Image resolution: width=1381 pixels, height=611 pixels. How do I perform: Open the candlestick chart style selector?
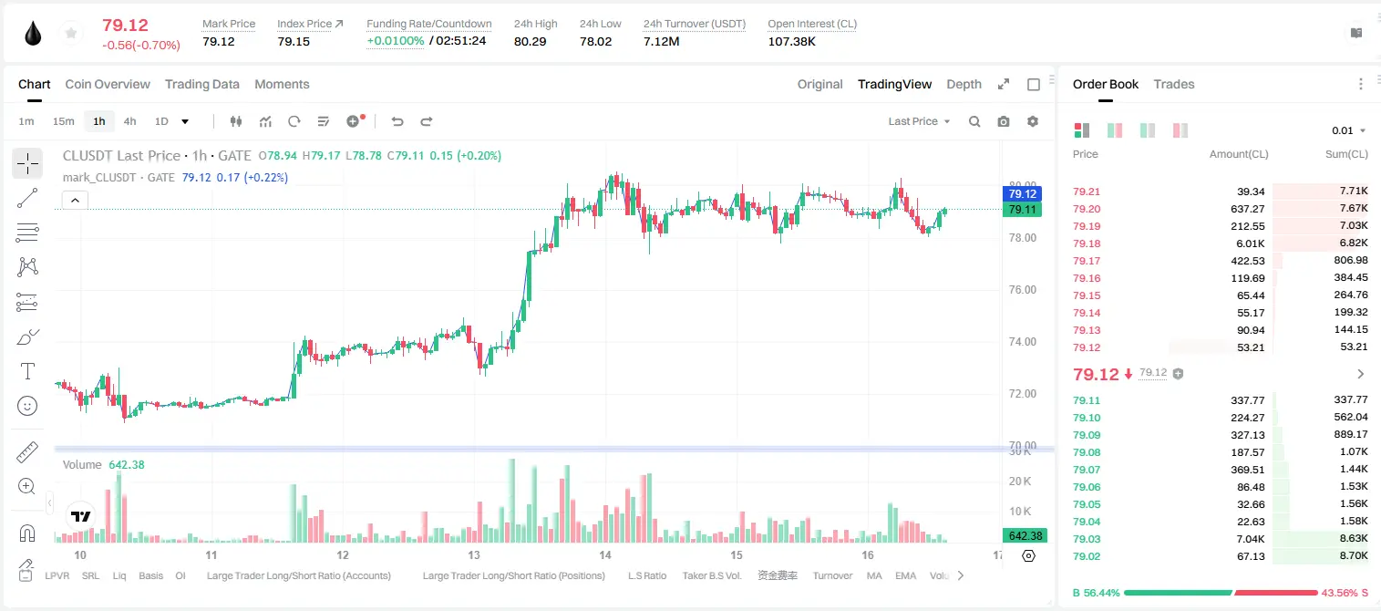[236, 121]
